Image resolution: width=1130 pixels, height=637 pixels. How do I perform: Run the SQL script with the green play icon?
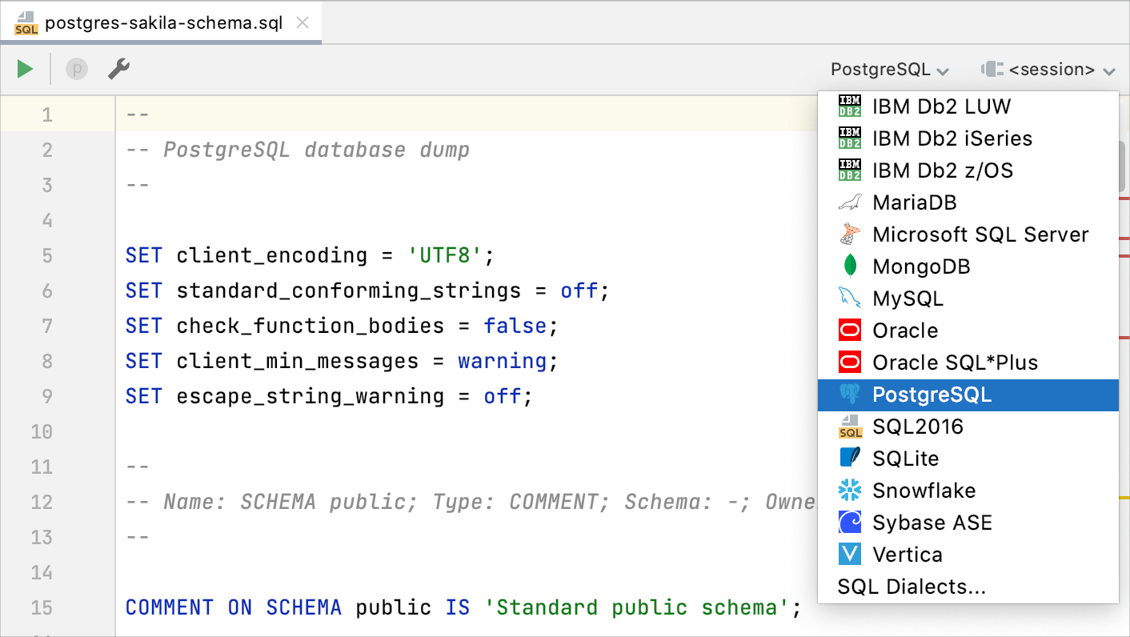[x=24, y=69]
